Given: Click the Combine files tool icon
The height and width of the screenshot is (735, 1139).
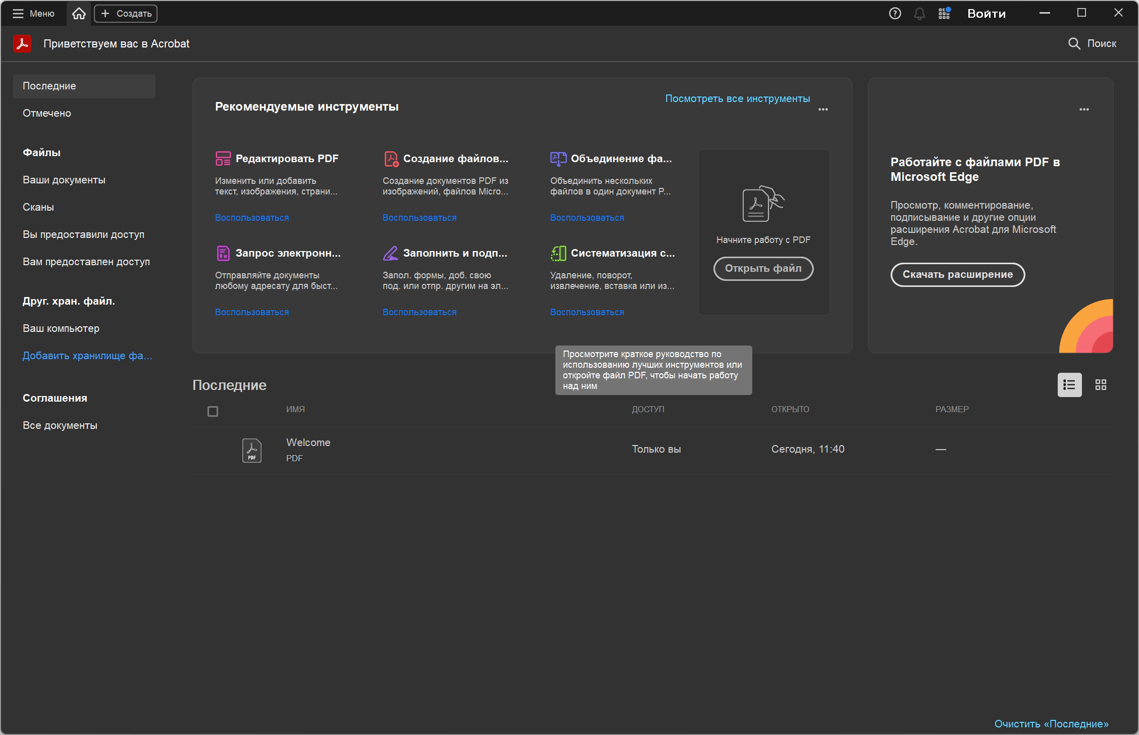Looking at the screenshot, I should 558,159.
